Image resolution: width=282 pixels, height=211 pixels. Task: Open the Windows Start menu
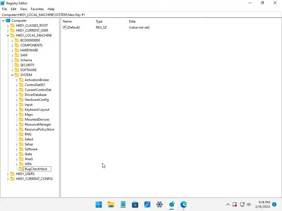(x=99, y=204)
